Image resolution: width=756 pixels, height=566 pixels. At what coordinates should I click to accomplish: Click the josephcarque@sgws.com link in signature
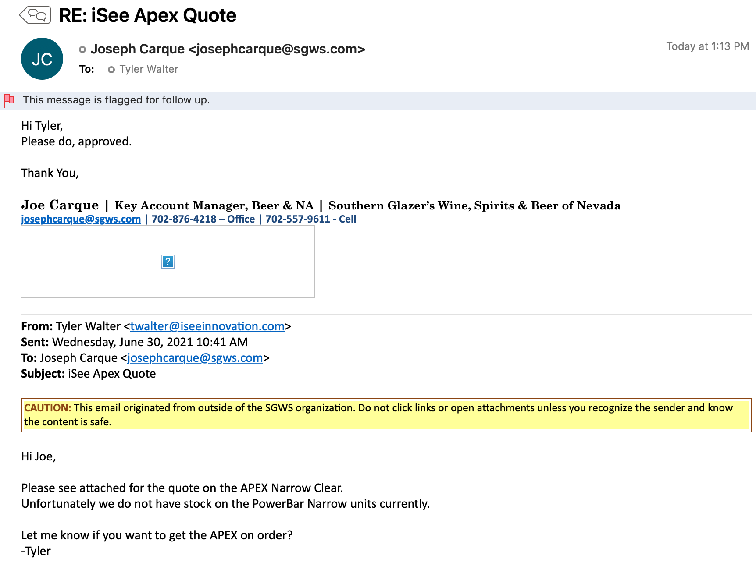(81, 219)
